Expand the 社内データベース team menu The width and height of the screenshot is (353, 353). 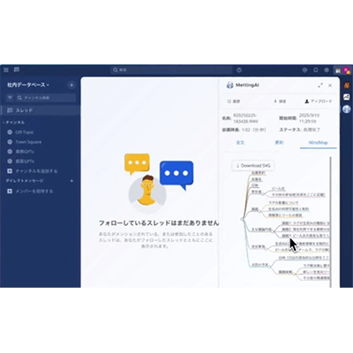tap(28, 85)
